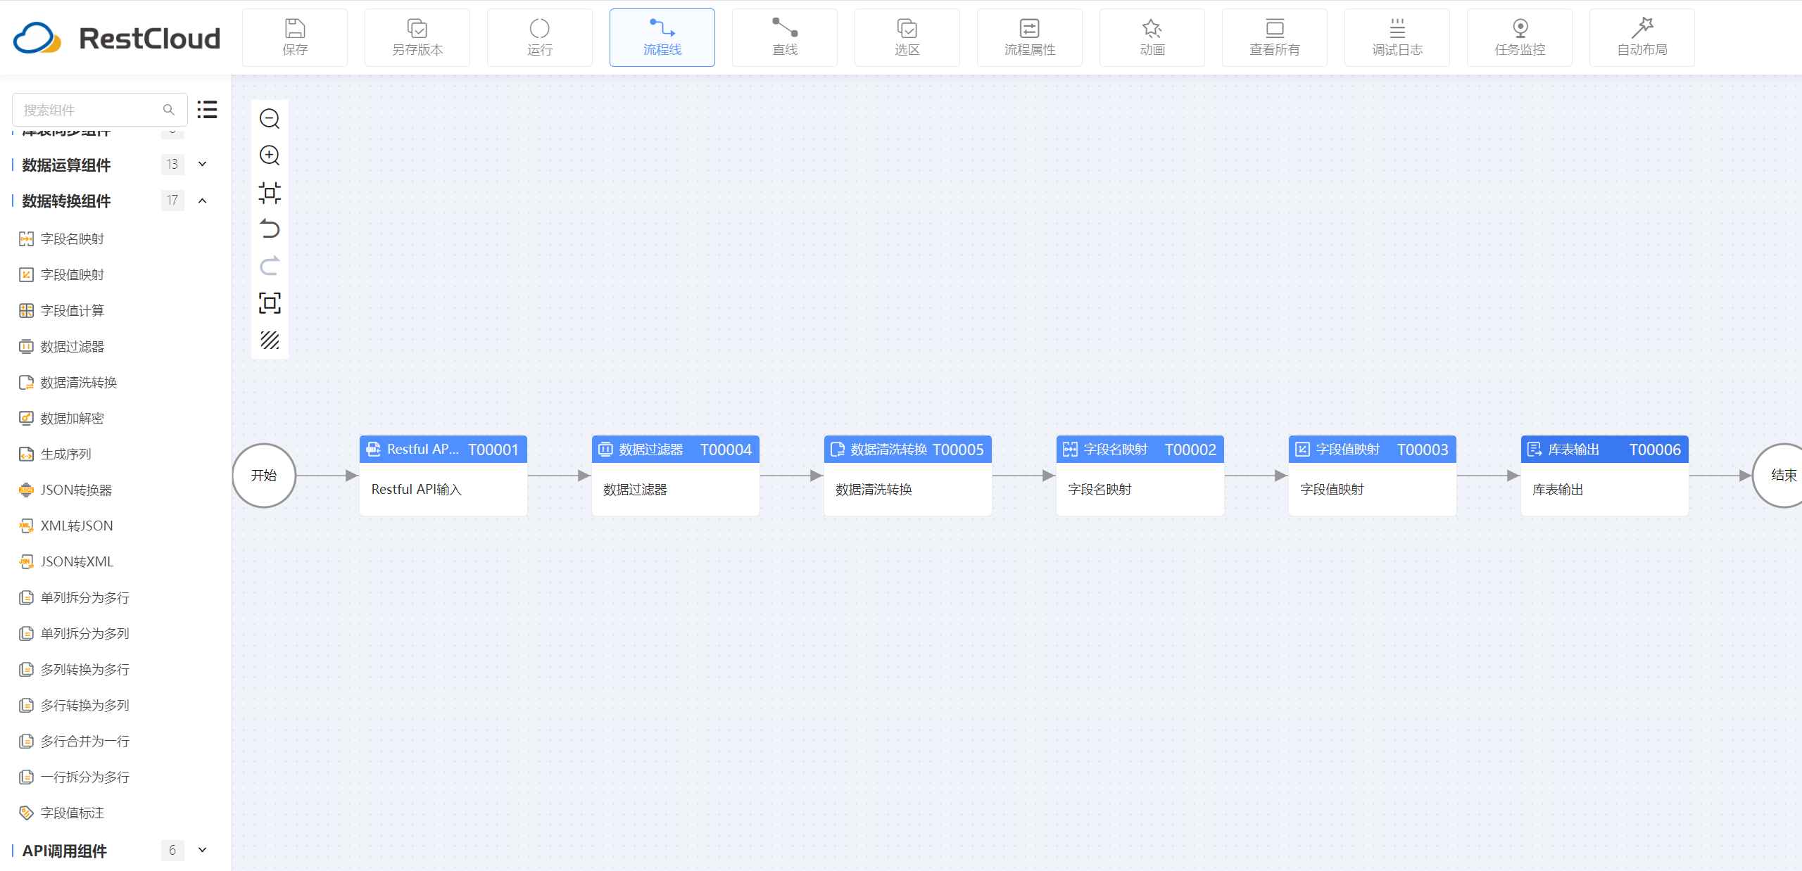Click the diagonal-lines grid icon
The width and height of the screenshot is (1802, 871).
270,341
